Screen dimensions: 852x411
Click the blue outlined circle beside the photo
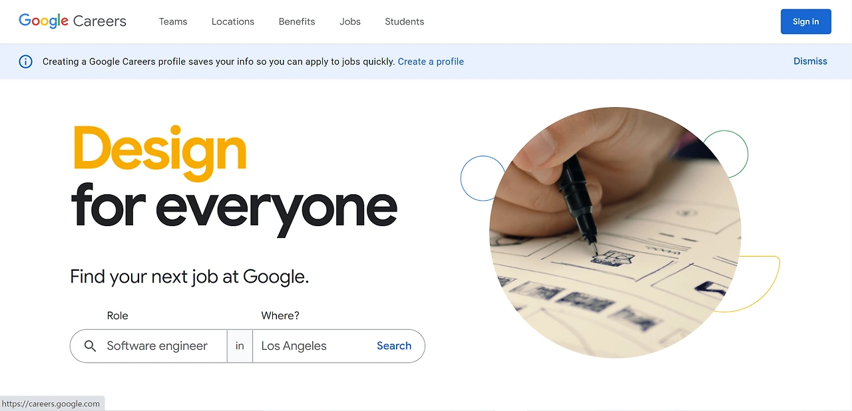[475, 178]
